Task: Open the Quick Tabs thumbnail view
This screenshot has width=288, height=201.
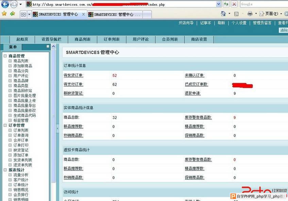Action: pyautogui.click(x=23, y=14)
